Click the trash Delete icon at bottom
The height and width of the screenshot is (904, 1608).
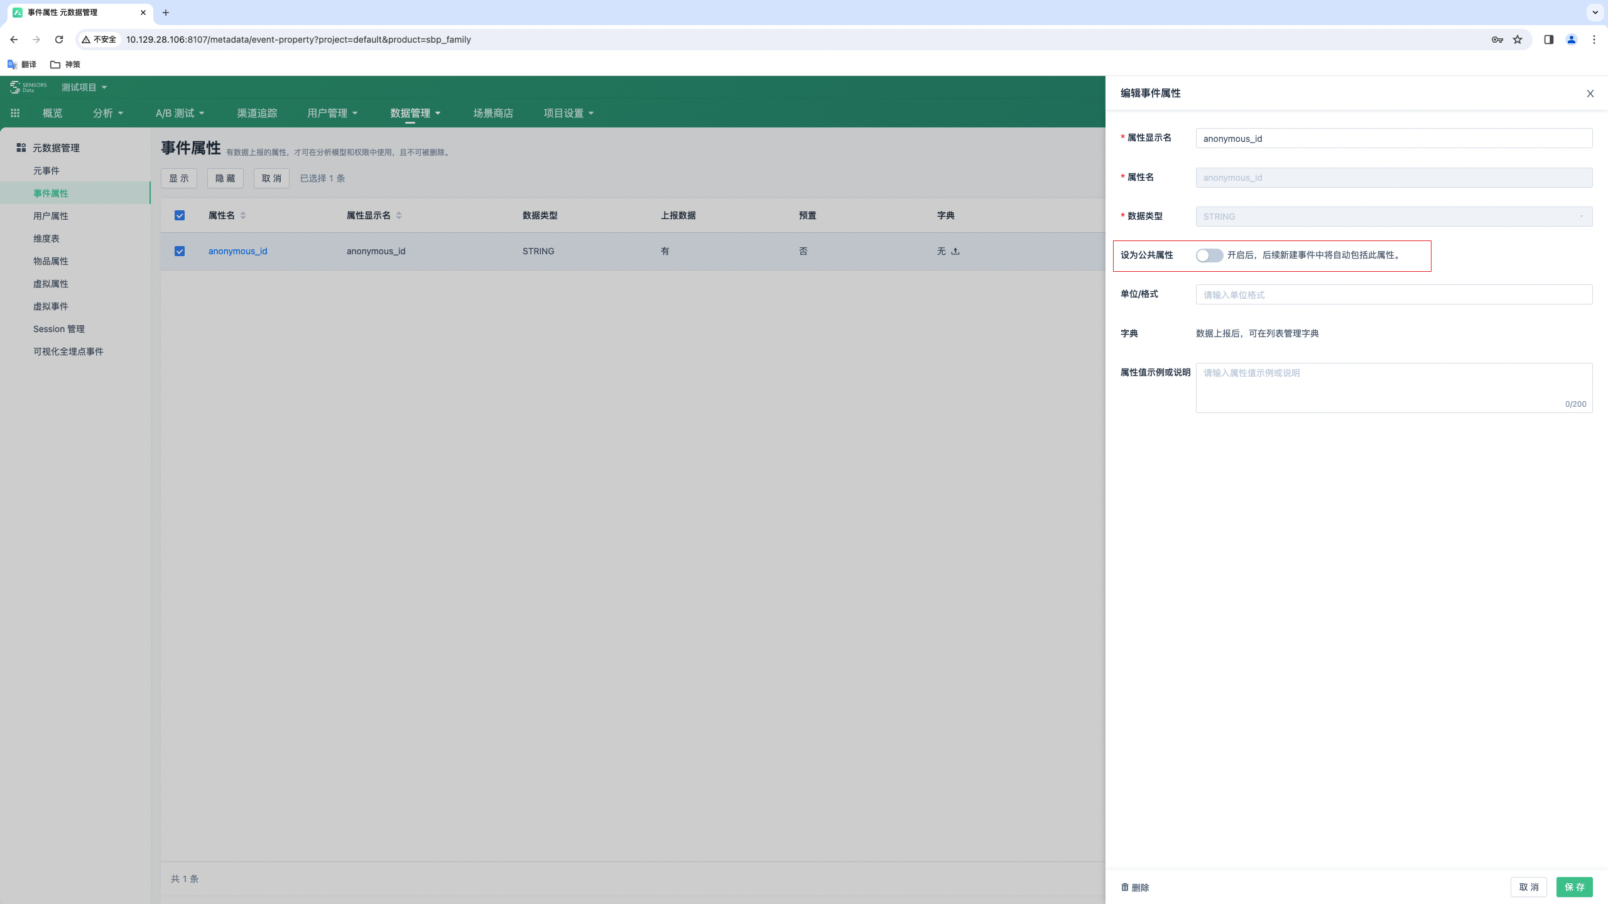click(1125, 887)
